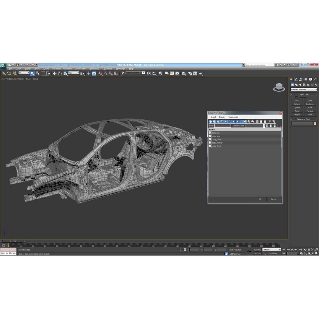Toggle Display Geometry filter in dialog
Viewport: 319px width, 319px height.
pyautogui.click(x=211, y=121)
